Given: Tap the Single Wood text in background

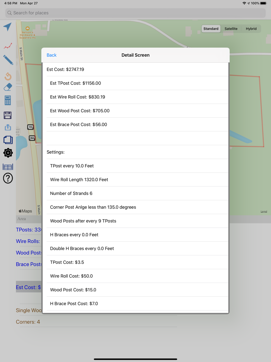Looking at the screenshot, I should [x=28, y=310].
